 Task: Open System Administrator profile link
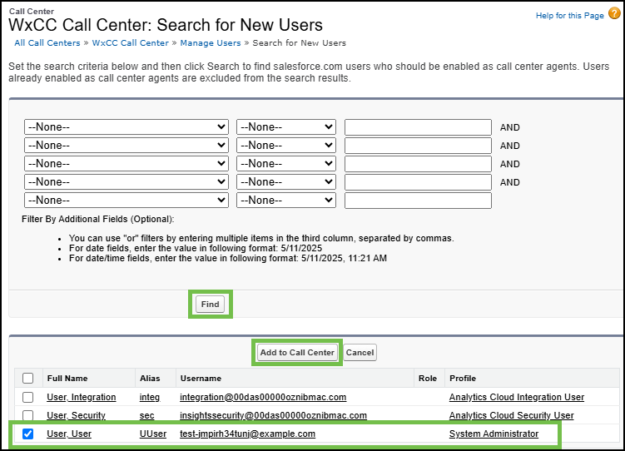[494, 434]
